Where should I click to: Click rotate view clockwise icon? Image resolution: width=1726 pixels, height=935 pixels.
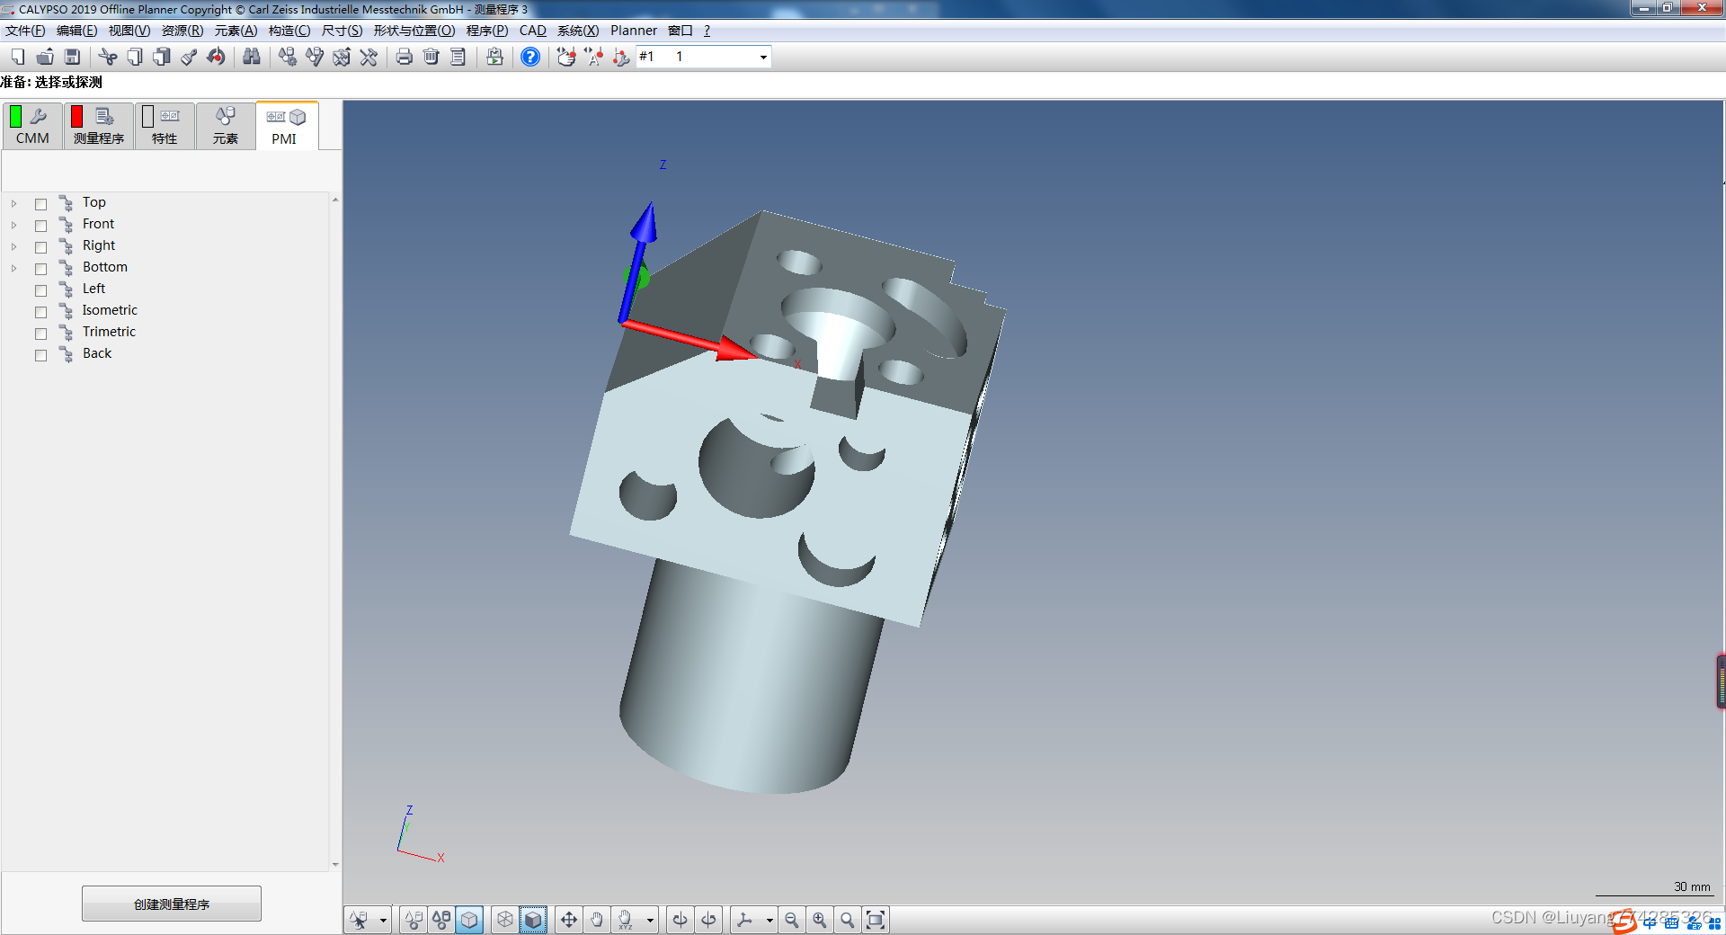click(709, 920)
